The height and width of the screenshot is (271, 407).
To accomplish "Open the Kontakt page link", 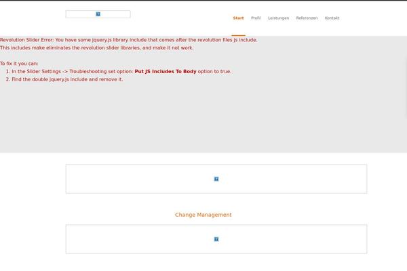I will pos(332,18).
